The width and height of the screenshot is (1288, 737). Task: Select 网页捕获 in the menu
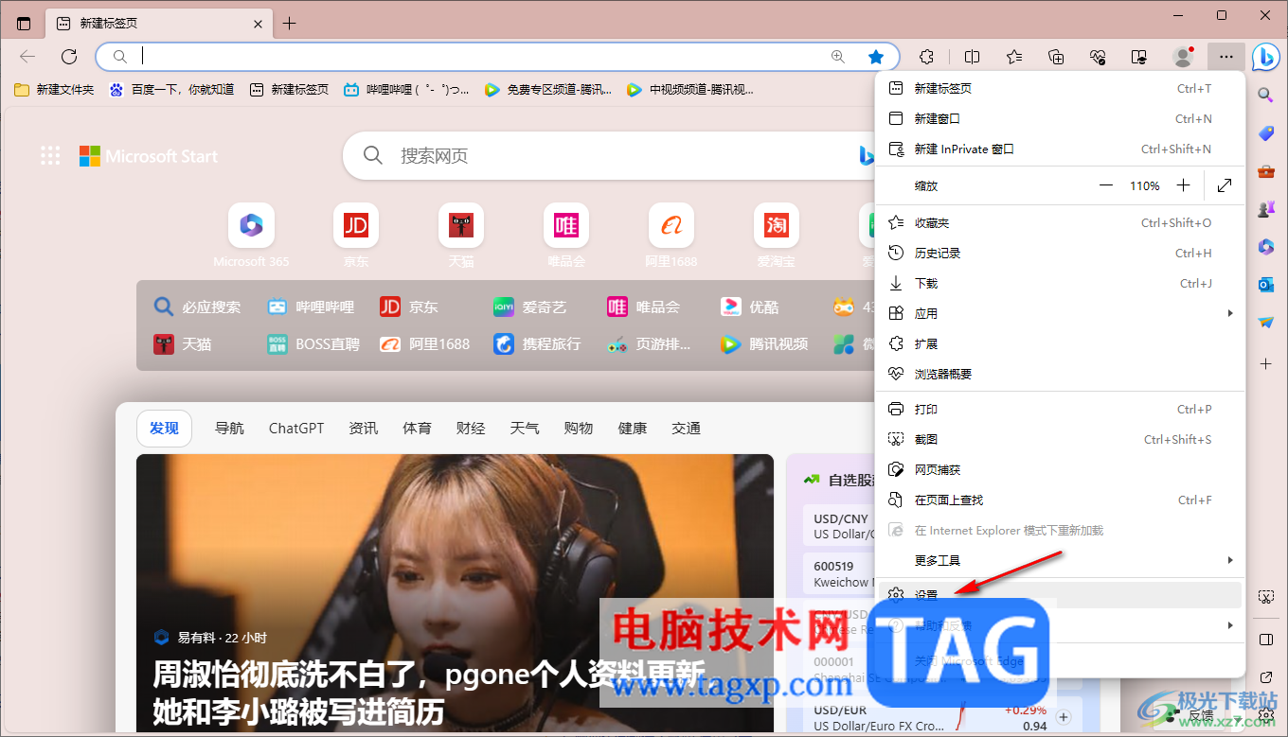point(1060,469)
